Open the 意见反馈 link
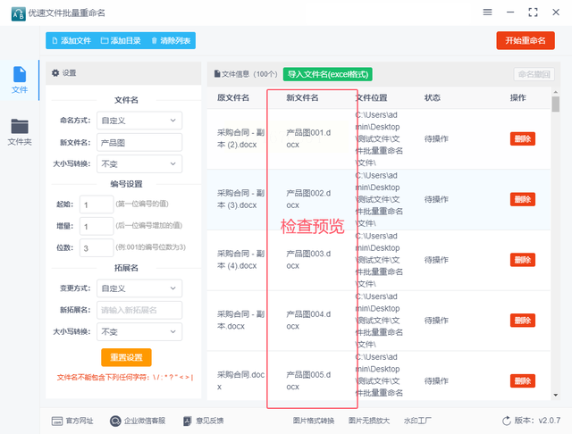The height and width of the screenshot is (434, 572). click(x=203, y=421)
